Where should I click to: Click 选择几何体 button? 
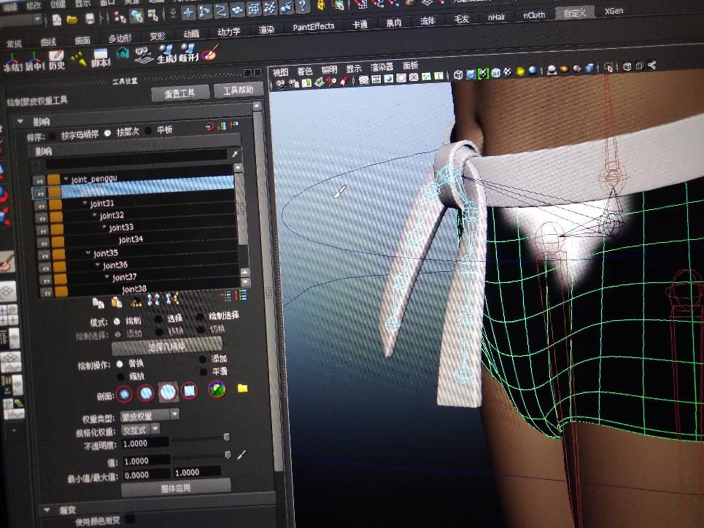[x=167, y=346]
